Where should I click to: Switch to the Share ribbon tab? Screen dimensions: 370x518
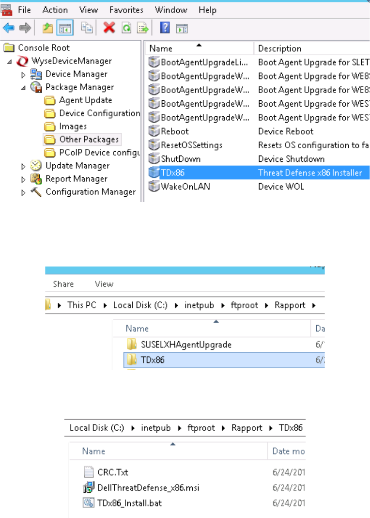click(x=63, y=284)
